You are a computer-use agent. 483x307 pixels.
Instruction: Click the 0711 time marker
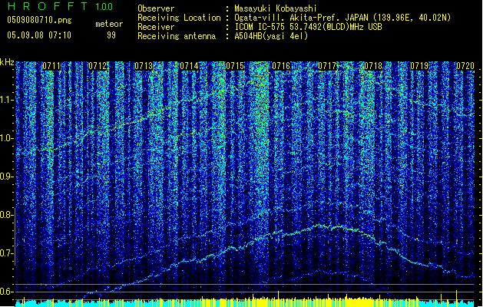(51, 67)
